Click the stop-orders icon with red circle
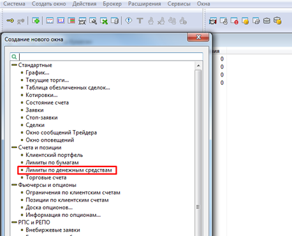Screen dimensions: 292x236 tap(235, 21)
